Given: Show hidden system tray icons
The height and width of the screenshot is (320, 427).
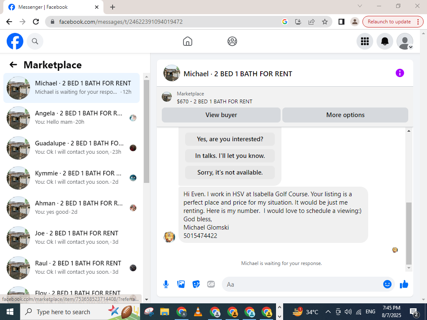Looking at the screenshot, I should click(x=328, y=312).
